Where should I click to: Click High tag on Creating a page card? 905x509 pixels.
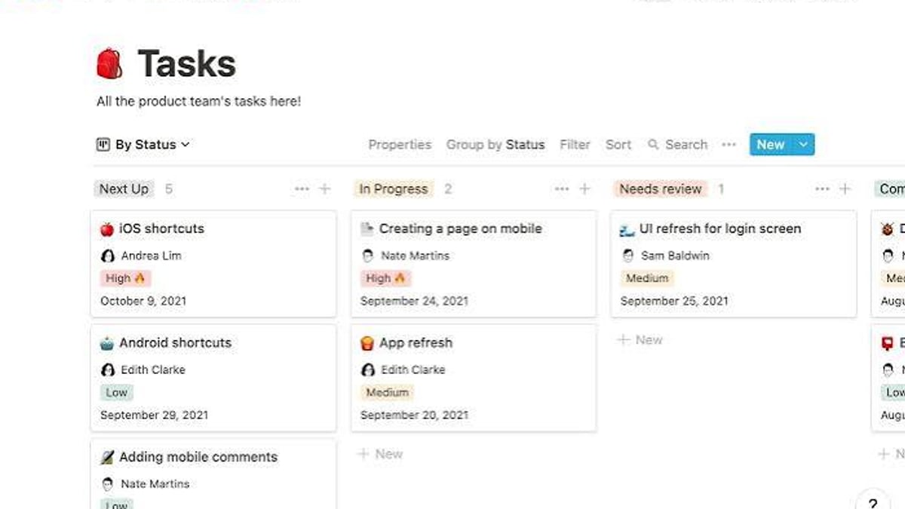coord(385,278)
